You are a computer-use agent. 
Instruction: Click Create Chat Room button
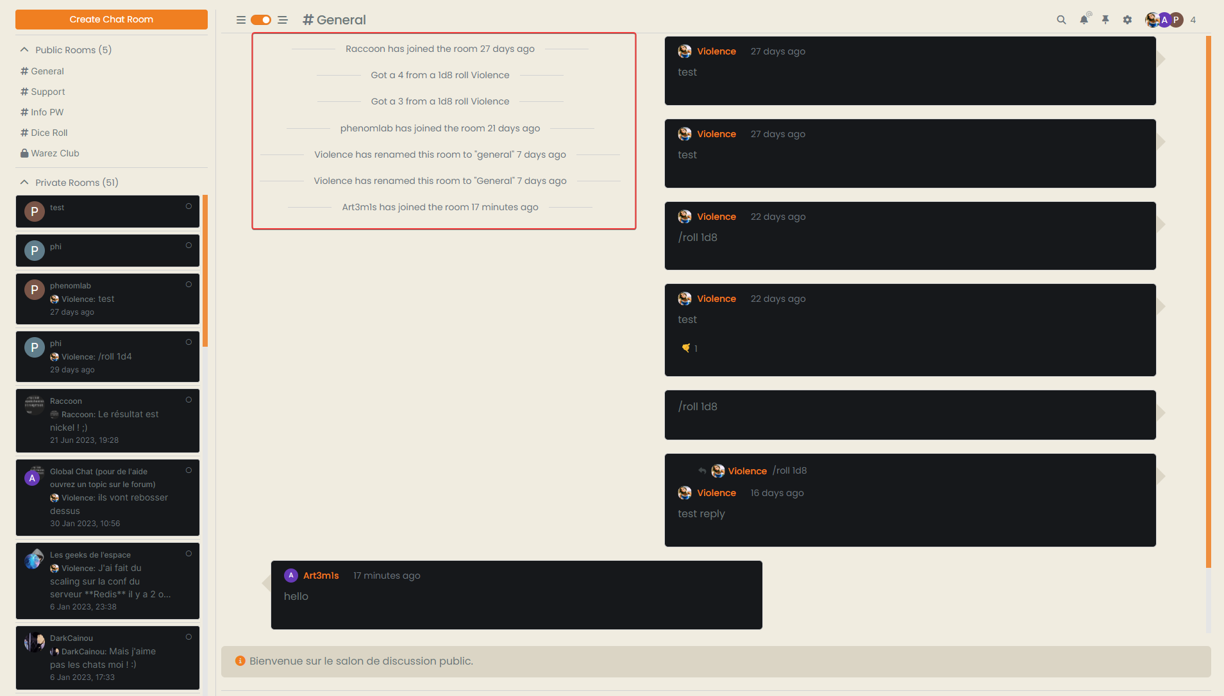[x=112, y=19]
